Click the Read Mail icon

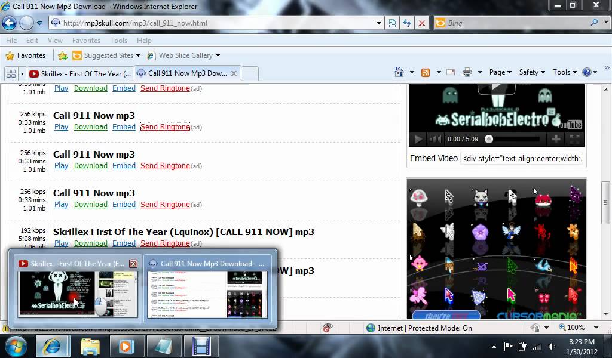[451, 72]
